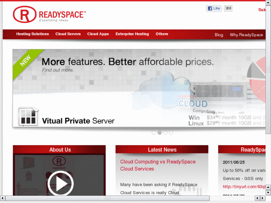The image size is (271, 203).
Task: Open the tinyurl.com link
Action: [x=244, y=187]
